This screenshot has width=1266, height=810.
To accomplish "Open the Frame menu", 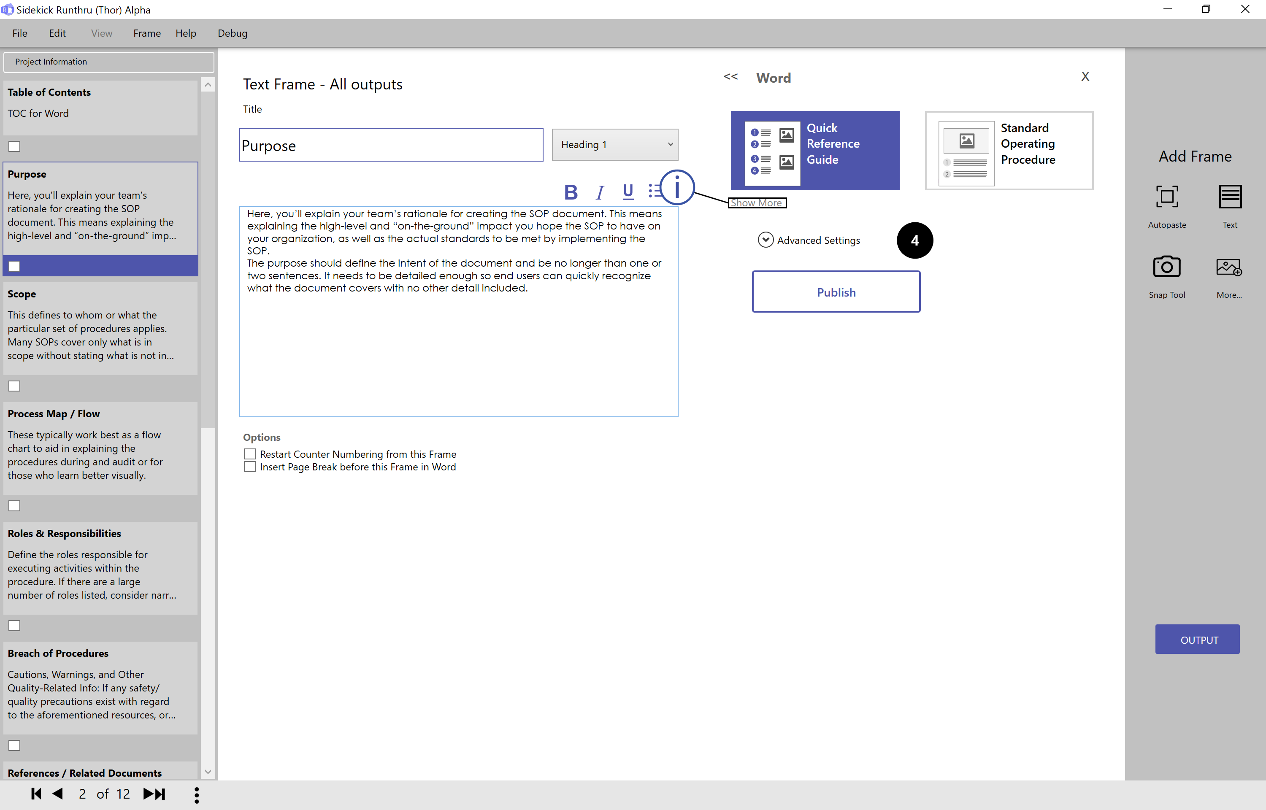I will pos(147,33).
